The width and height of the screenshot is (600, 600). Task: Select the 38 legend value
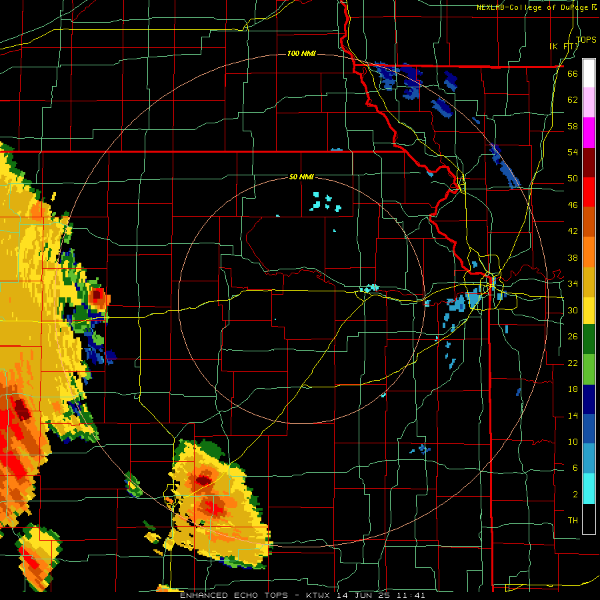click(573, 257)
